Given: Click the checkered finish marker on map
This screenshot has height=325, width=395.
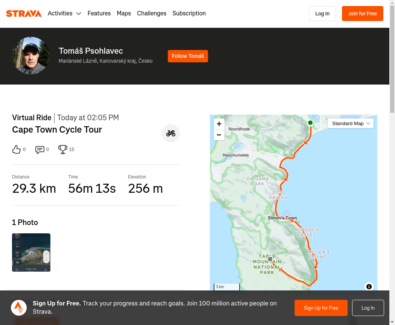Looking at the screenshot, I should point(270,259).
